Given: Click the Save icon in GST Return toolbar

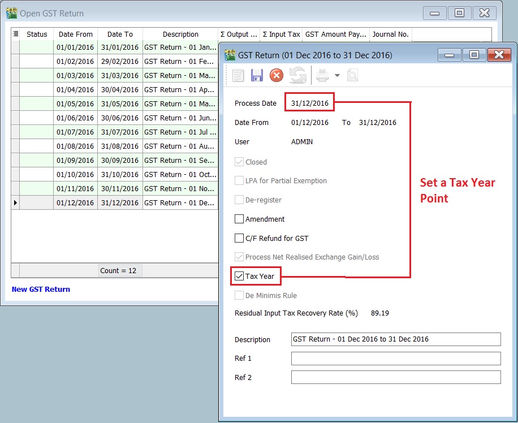Looking at the screenshot, I should pyautogui.click(x=257, y=75).
